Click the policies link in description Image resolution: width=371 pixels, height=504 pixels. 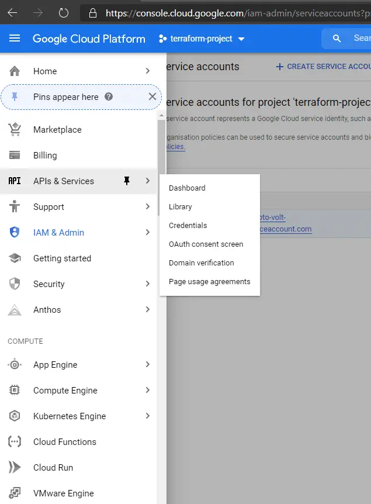point(175,147)
